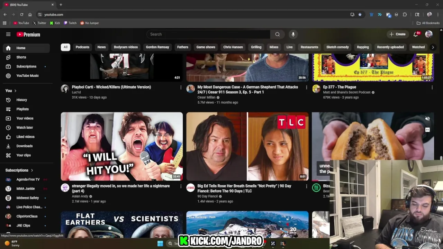Click the weather widget in taskbar
Screen dimensions: 443x249
tap(12, 243)
